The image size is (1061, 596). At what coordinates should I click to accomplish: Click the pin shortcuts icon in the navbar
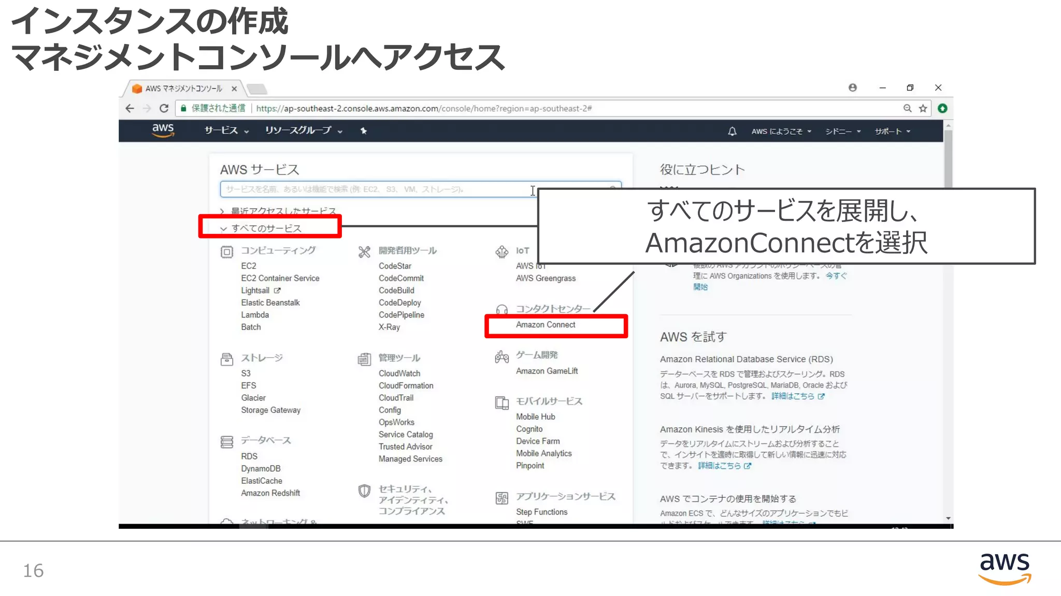[364, 131]
